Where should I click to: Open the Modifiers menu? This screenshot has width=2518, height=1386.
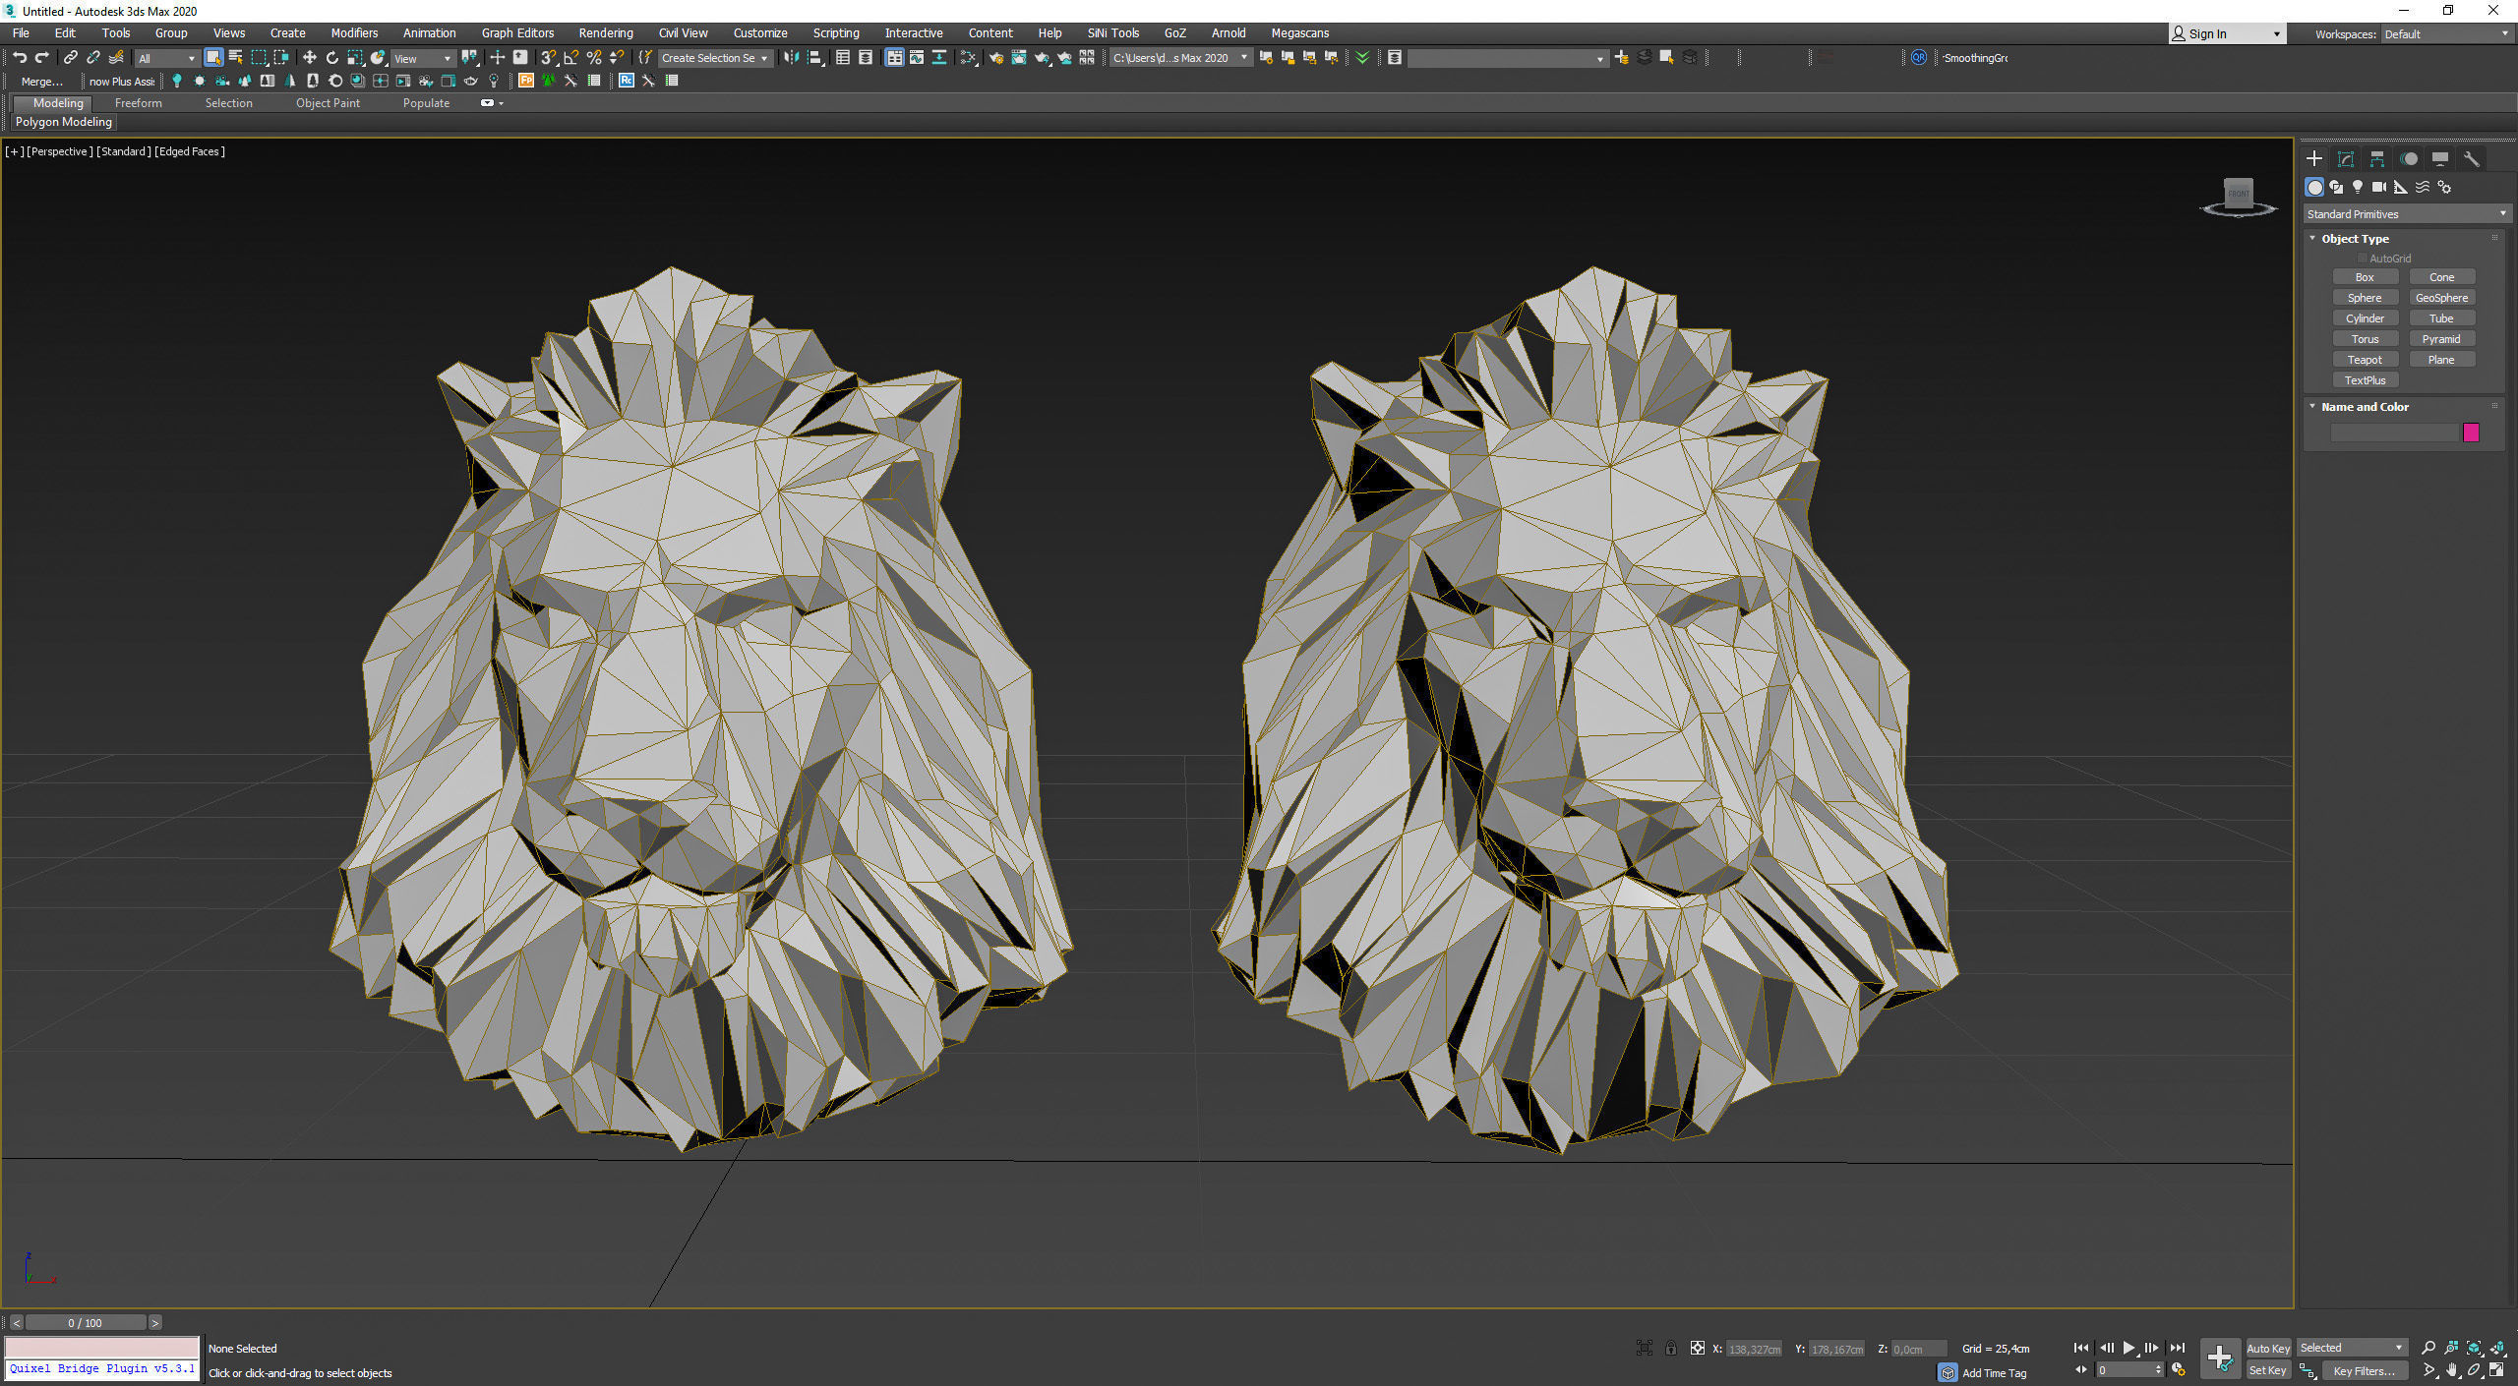(354, 32)
